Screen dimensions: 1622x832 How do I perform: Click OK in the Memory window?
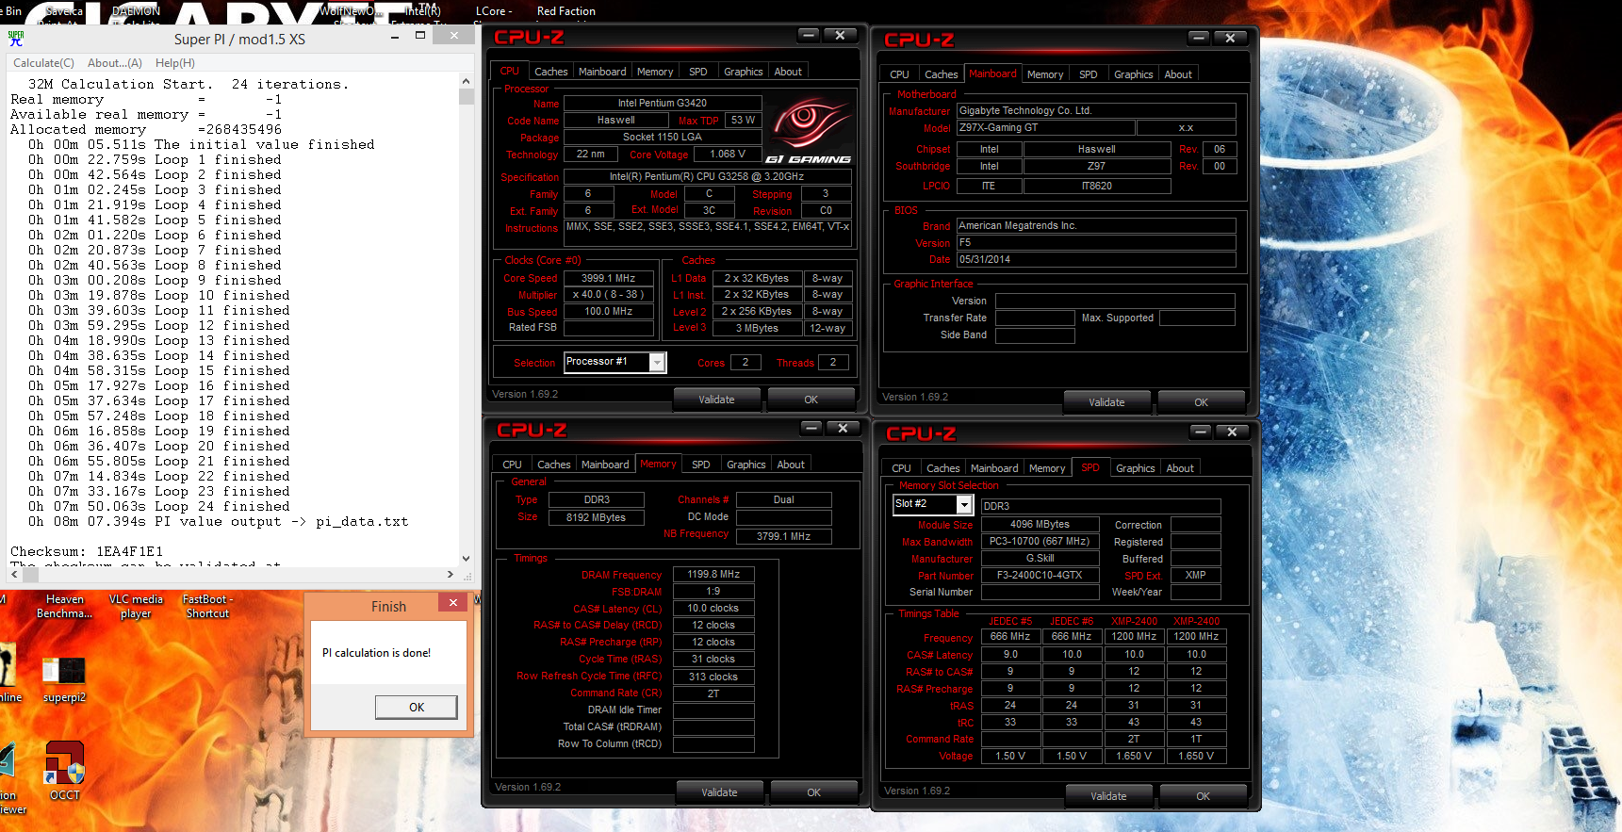click(x=814, y=792)
